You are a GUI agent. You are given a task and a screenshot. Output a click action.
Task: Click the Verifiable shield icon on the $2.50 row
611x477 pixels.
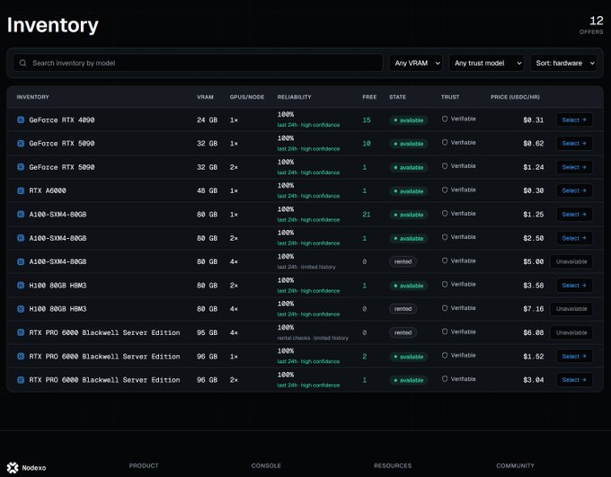pyautogui.click(x=445, y=237)
